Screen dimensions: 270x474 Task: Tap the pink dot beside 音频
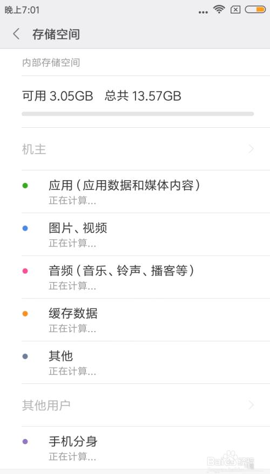click(25, 271)
